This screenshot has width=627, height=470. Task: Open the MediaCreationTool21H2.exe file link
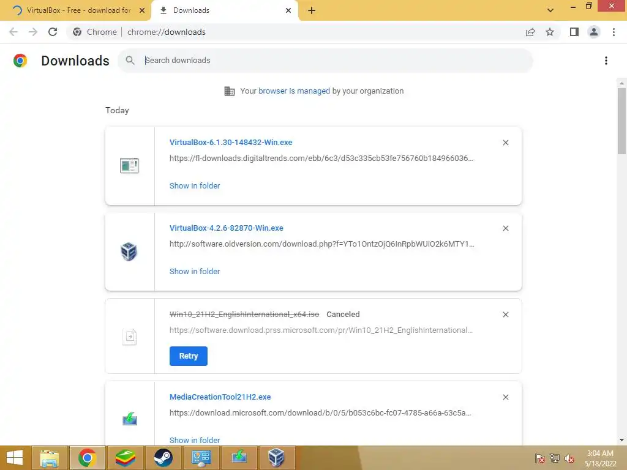[x=220, y=397]
